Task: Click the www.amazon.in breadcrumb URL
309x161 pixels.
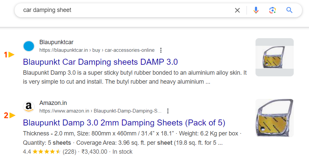Action: tap(100, 111)
